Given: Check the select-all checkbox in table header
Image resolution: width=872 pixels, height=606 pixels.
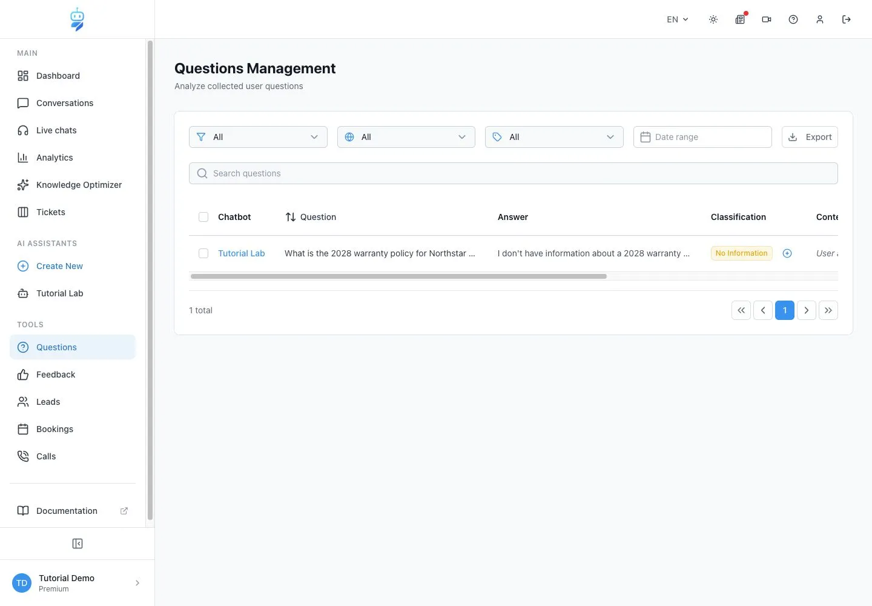Looking at the screenshot, I should click(203, 217).
